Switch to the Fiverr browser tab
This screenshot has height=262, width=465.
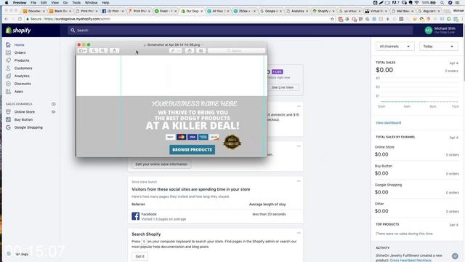coord(165,11)
